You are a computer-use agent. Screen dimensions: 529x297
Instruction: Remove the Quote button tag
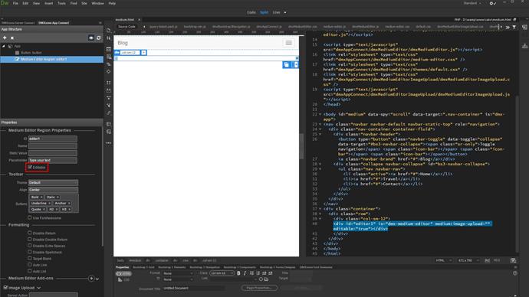click(x=44, y=210)
